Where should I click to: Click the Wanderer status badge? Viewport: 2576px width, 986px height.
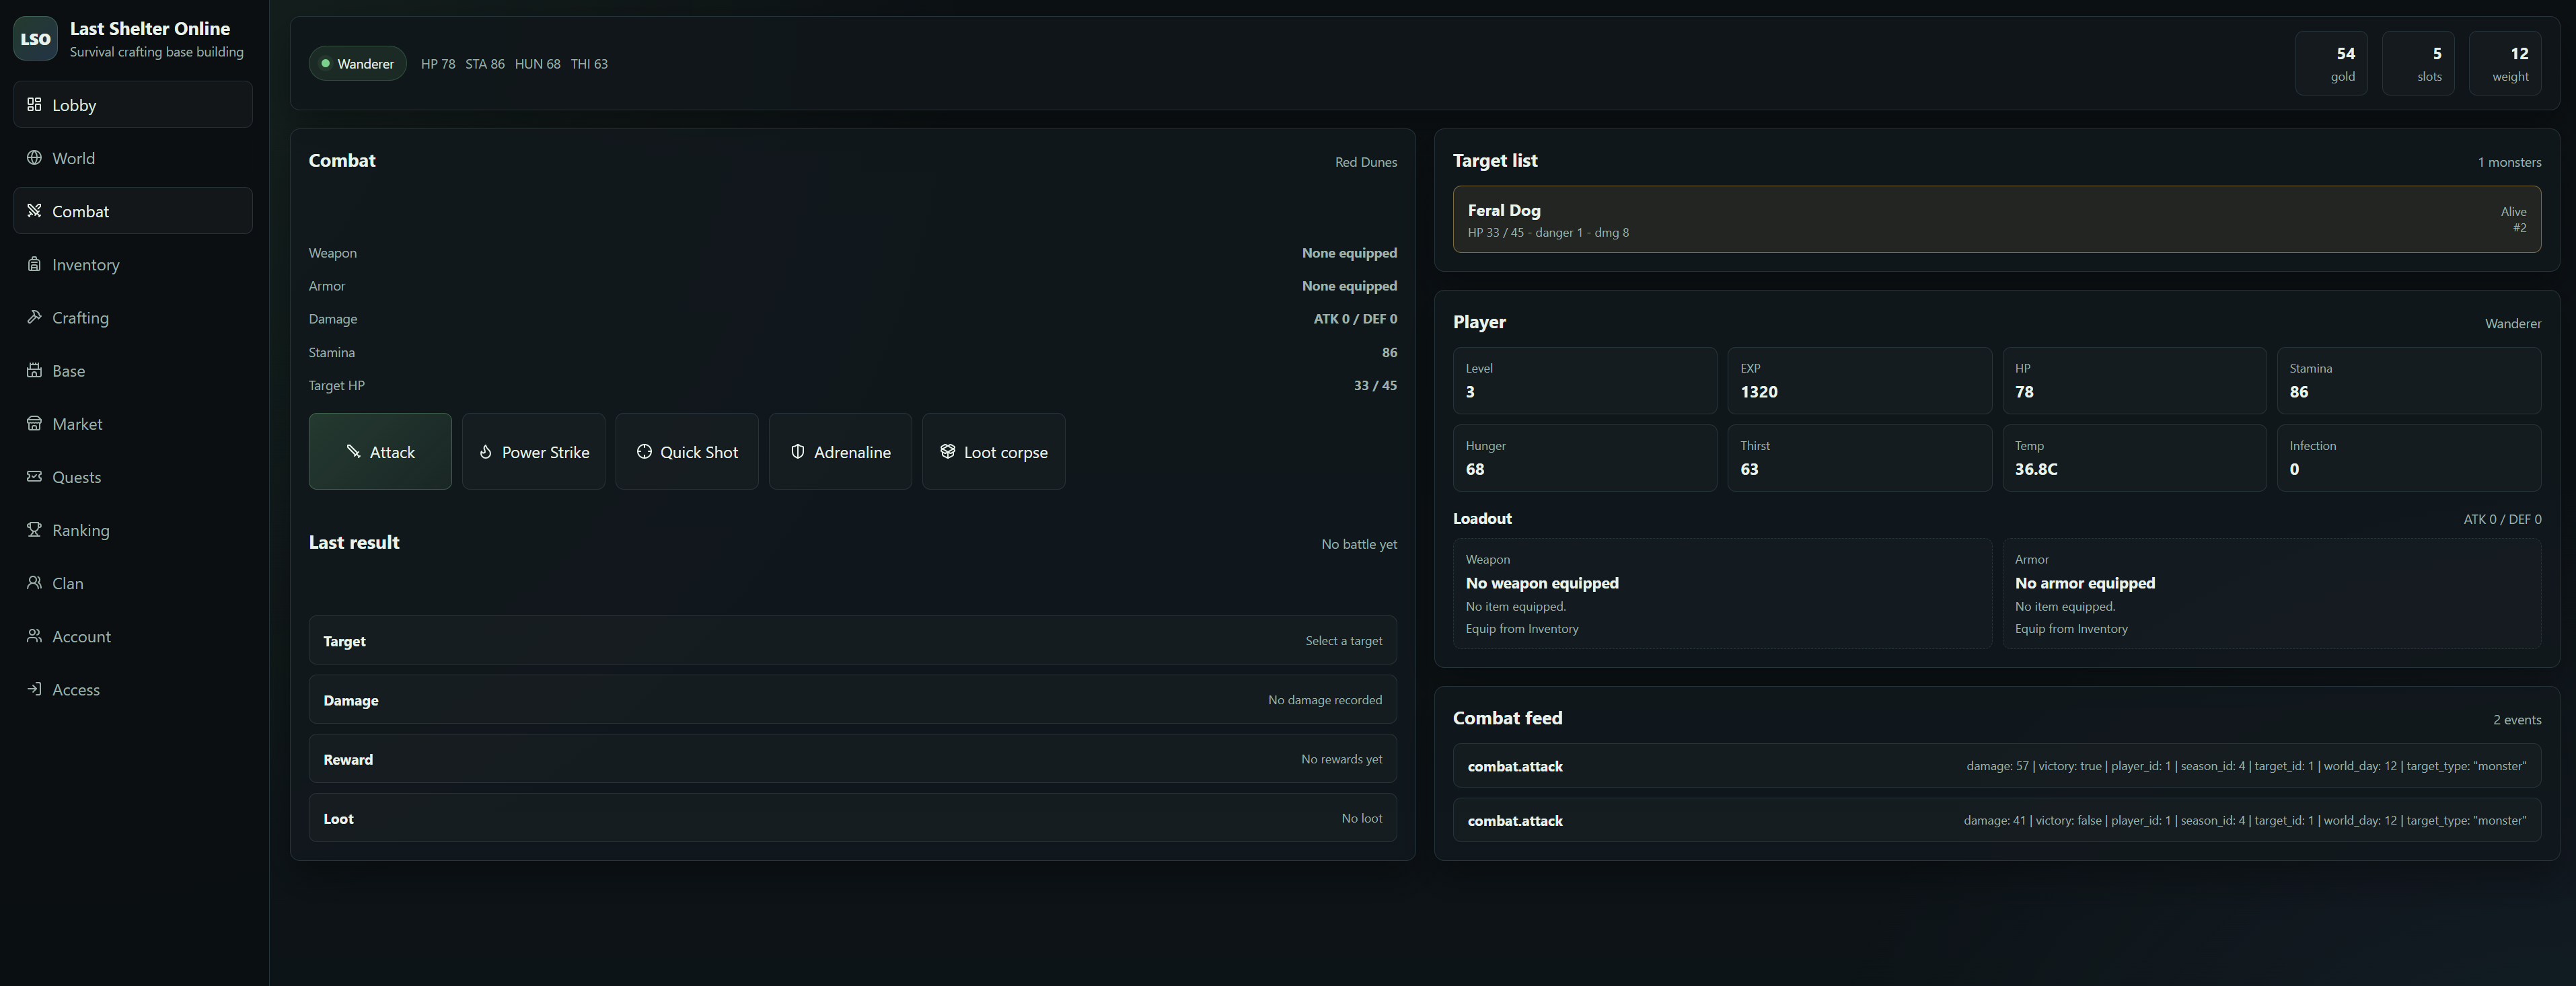pos(357,63)
